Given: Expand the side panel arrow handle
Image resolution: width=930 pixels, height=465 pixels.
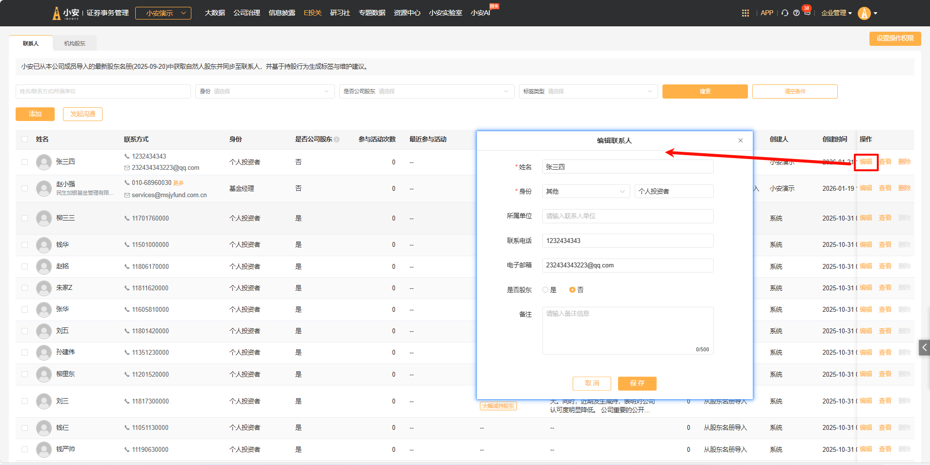Looking at the screenshot, I should coord(924,347).
